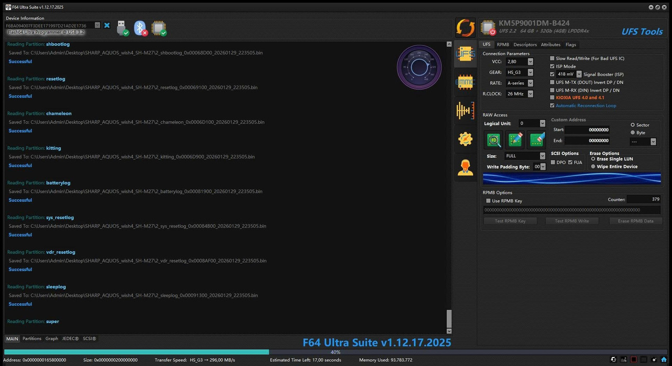Open the support agent sidebar icon
Viewport: 672px width, 366px height.
pos(465,167)
